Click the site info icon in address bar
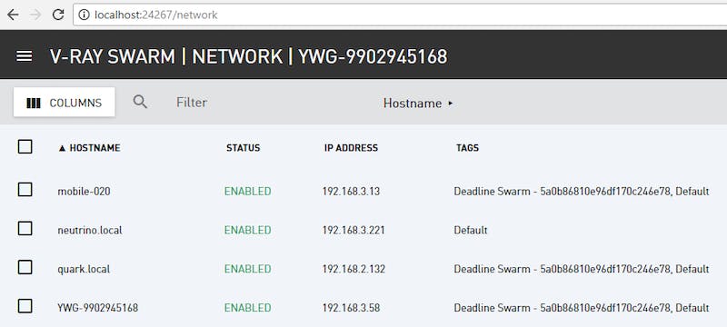The width and height of the screenshot is (727, 327). tap(84, 15)
